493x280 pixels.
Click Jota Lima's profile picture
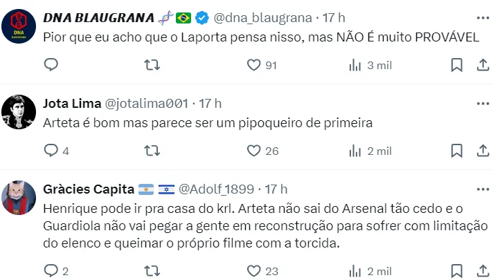[x=19, y=112]
